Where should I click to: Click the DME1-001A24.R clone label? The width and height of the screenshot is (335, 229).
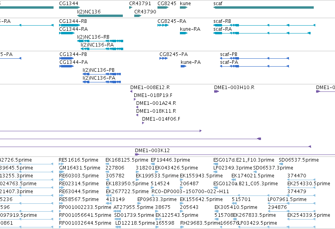pos(156,103)
